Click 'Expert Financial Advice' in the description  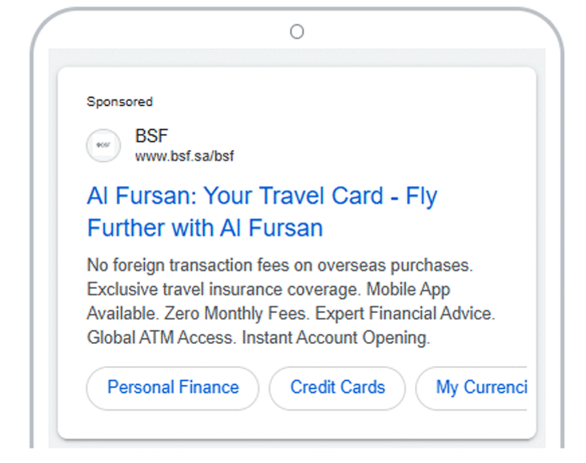click(x=404, y=314)
